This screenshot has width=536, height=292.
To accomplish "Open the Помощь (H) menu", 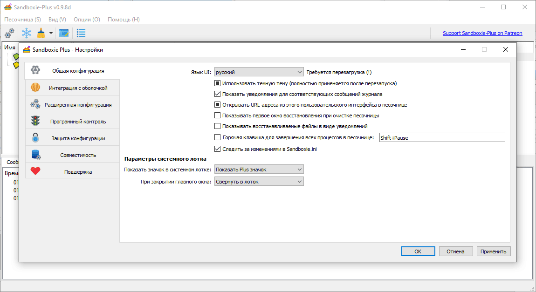I will coord(124,20).
